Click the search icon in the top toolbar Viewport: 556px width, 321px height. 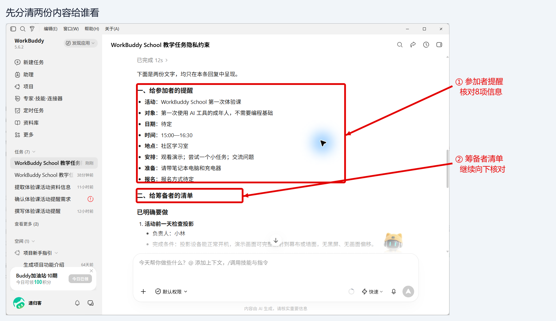[x=23, y=29]
